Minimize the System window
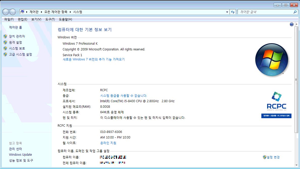Screen dimensions: 300x169 (x=278, y=5)
